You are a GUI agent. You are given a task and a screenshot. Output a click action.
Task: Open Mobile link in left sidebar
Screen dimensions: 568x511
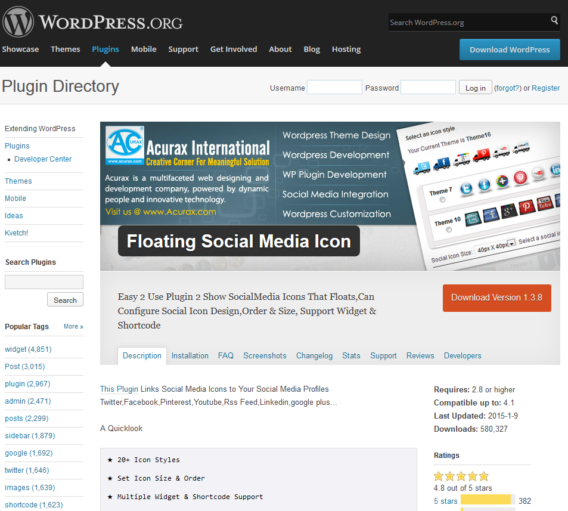click(x=15, y=199)
